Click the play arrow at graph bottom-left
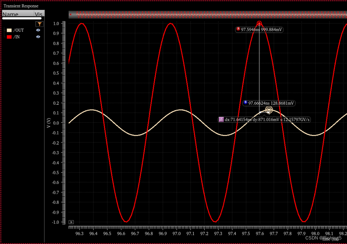This screenshot has height=244, width=347. [71, 222]
